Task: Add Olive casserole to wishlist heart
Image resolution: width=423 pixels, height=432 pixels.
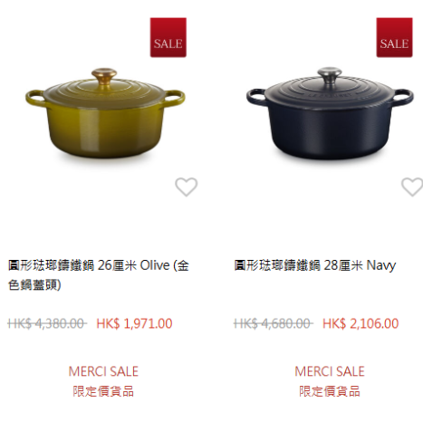Action: tap(187, 187)
